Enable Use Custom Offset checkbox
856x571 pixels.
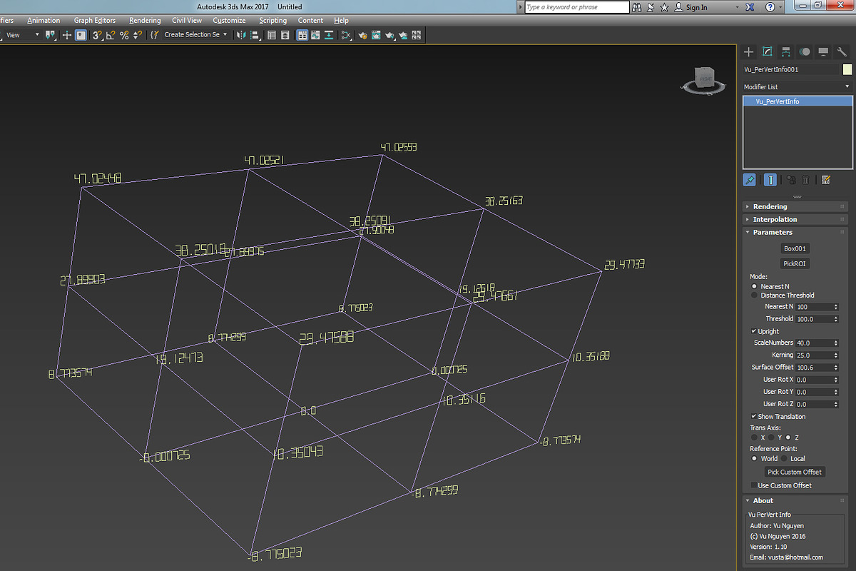[754, 485]
